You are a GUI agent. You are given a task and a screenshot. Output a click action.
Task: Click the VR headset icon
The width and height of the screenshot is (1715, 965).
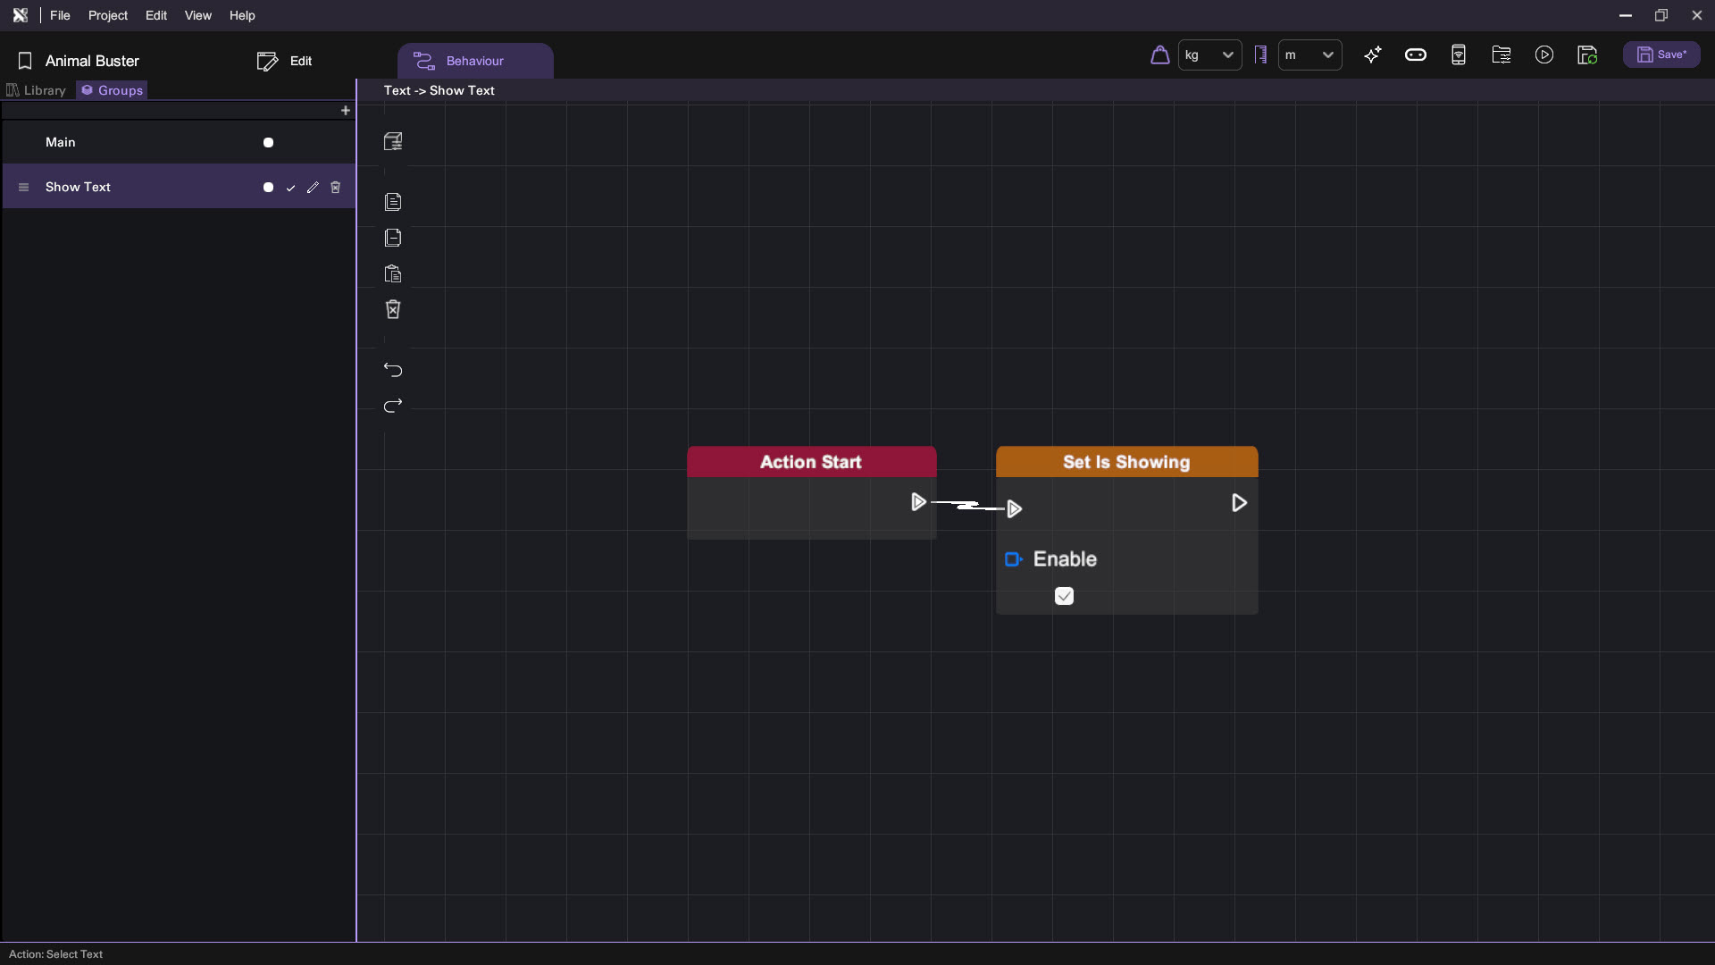coord(1416,55)
